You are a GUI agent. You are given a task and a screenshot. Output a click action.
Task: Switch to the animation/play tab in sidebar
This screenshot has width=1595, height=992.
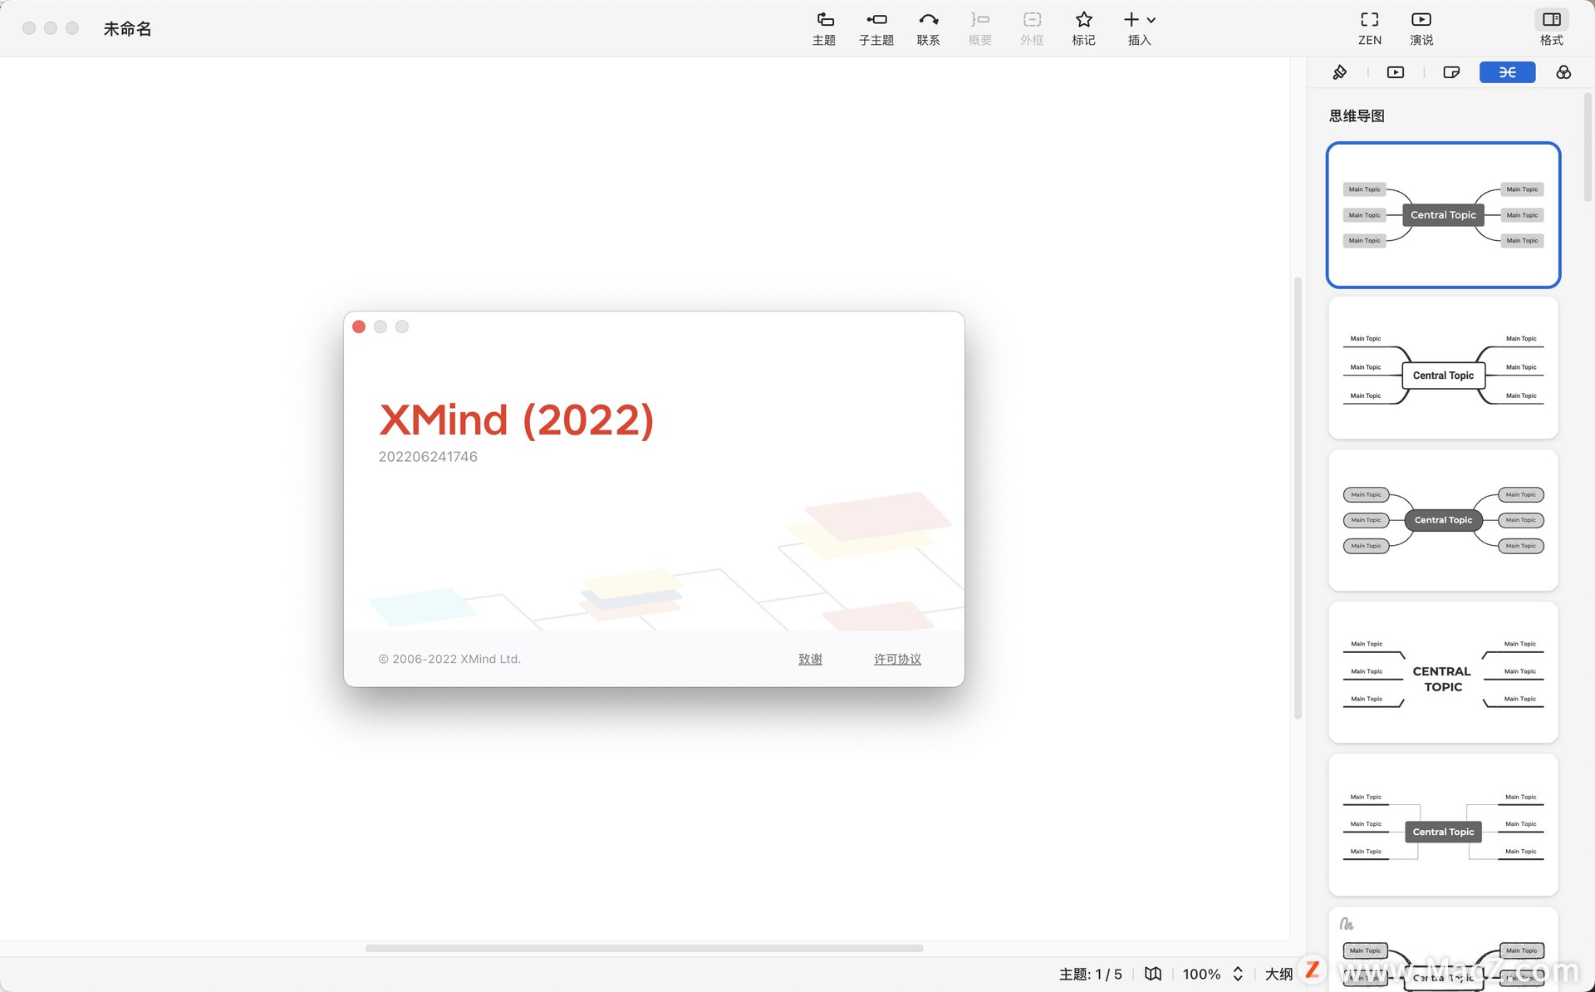tap(1395, 72)
